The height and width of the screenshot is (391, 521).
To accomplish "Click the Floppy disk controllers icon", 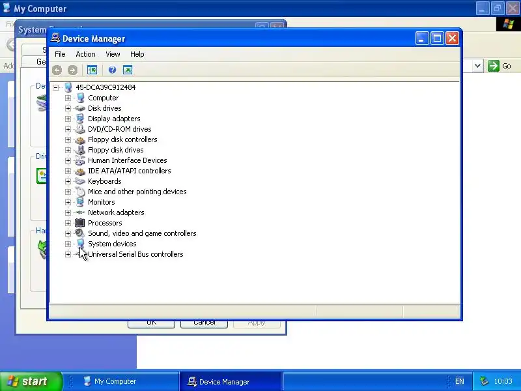I will click(80, 139).
